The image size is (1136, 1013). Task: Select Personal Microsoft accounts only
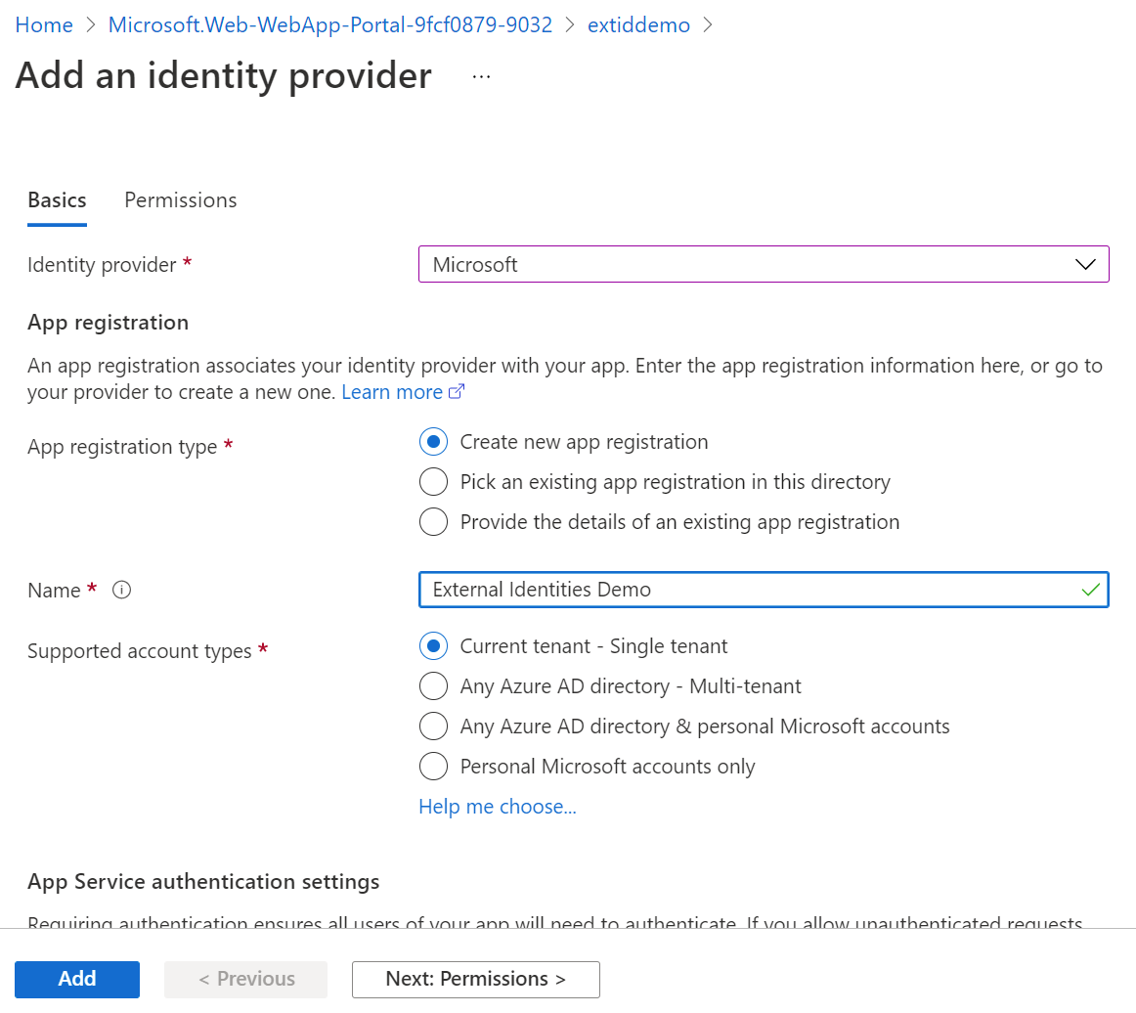433,767
